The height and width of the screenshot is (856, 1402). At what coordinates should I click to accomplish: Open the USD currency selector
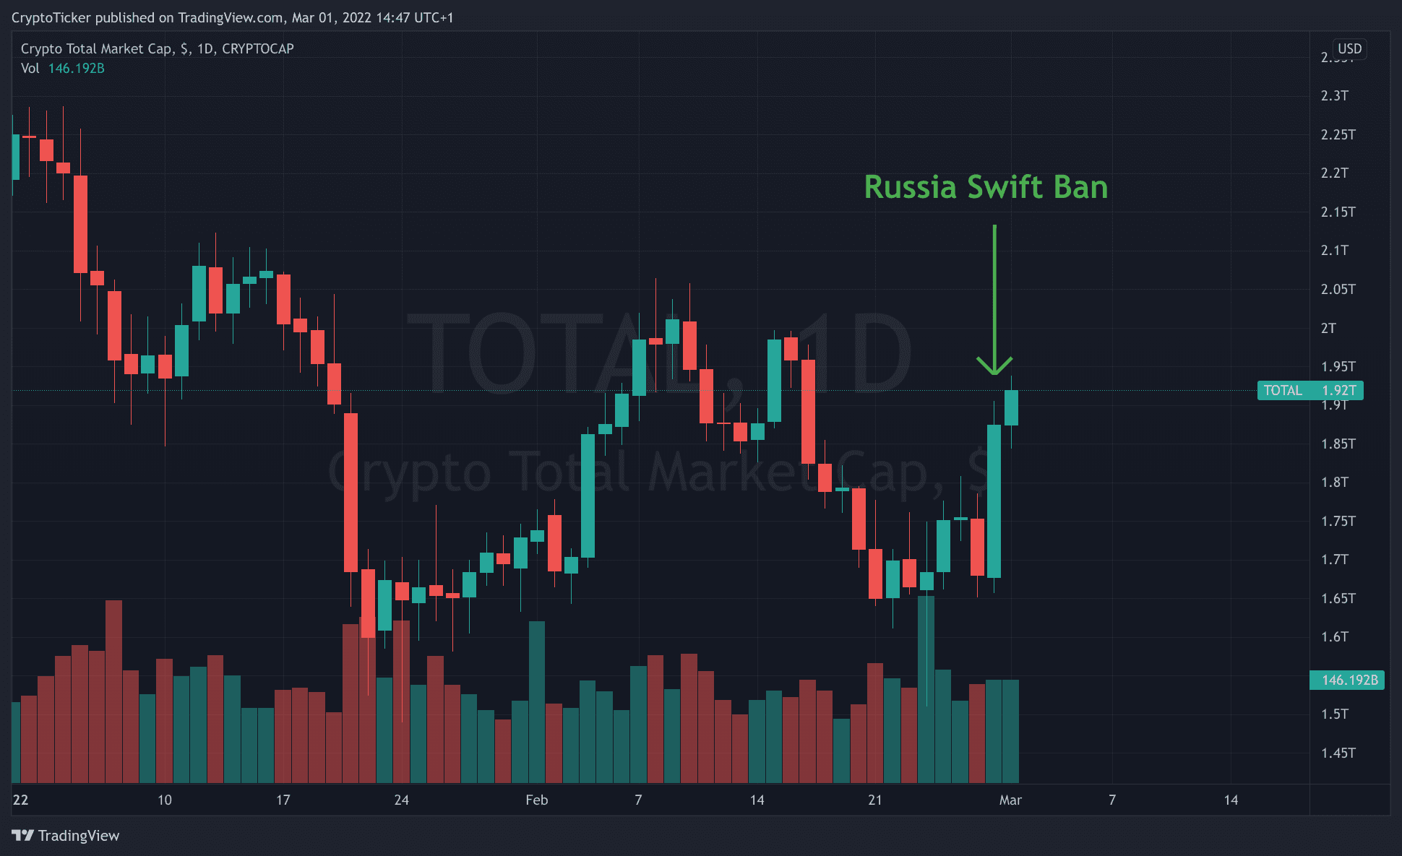(x=1349, y=48)
